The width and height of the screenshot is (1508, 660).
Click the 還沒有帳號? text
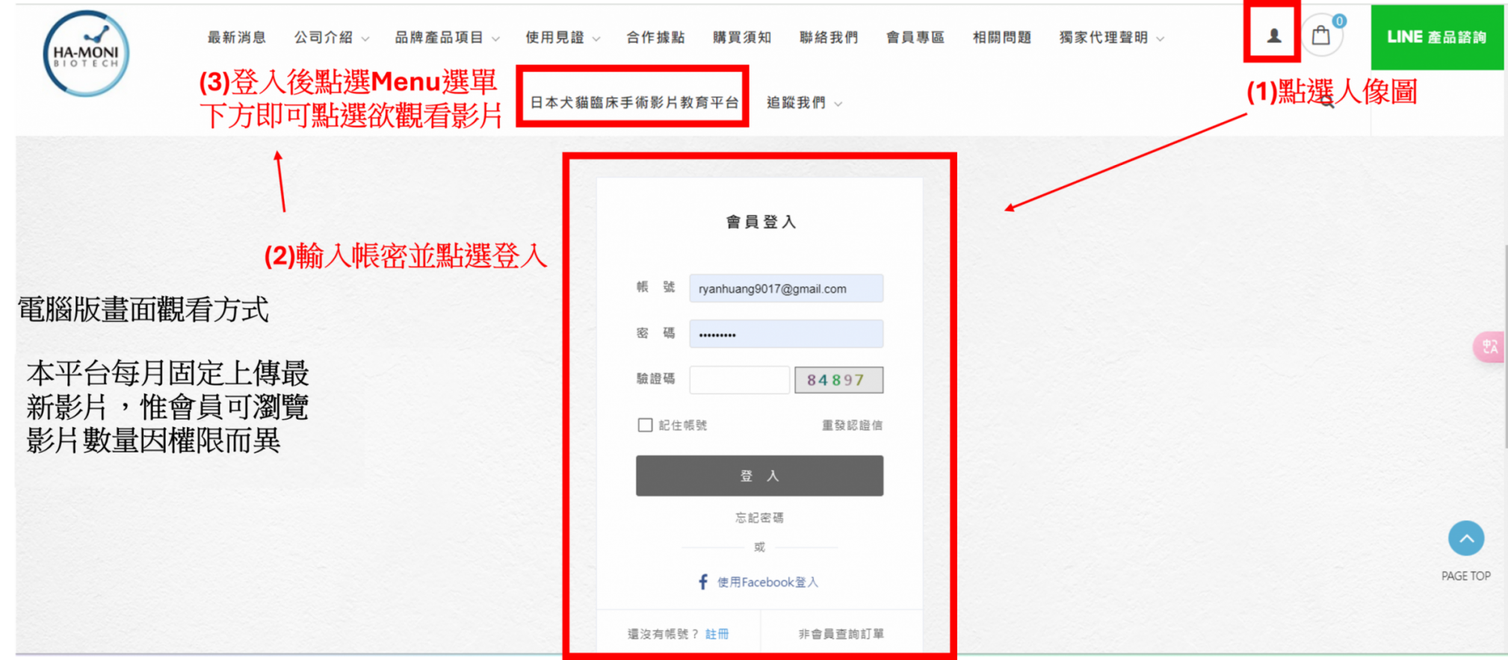[663, 634]
